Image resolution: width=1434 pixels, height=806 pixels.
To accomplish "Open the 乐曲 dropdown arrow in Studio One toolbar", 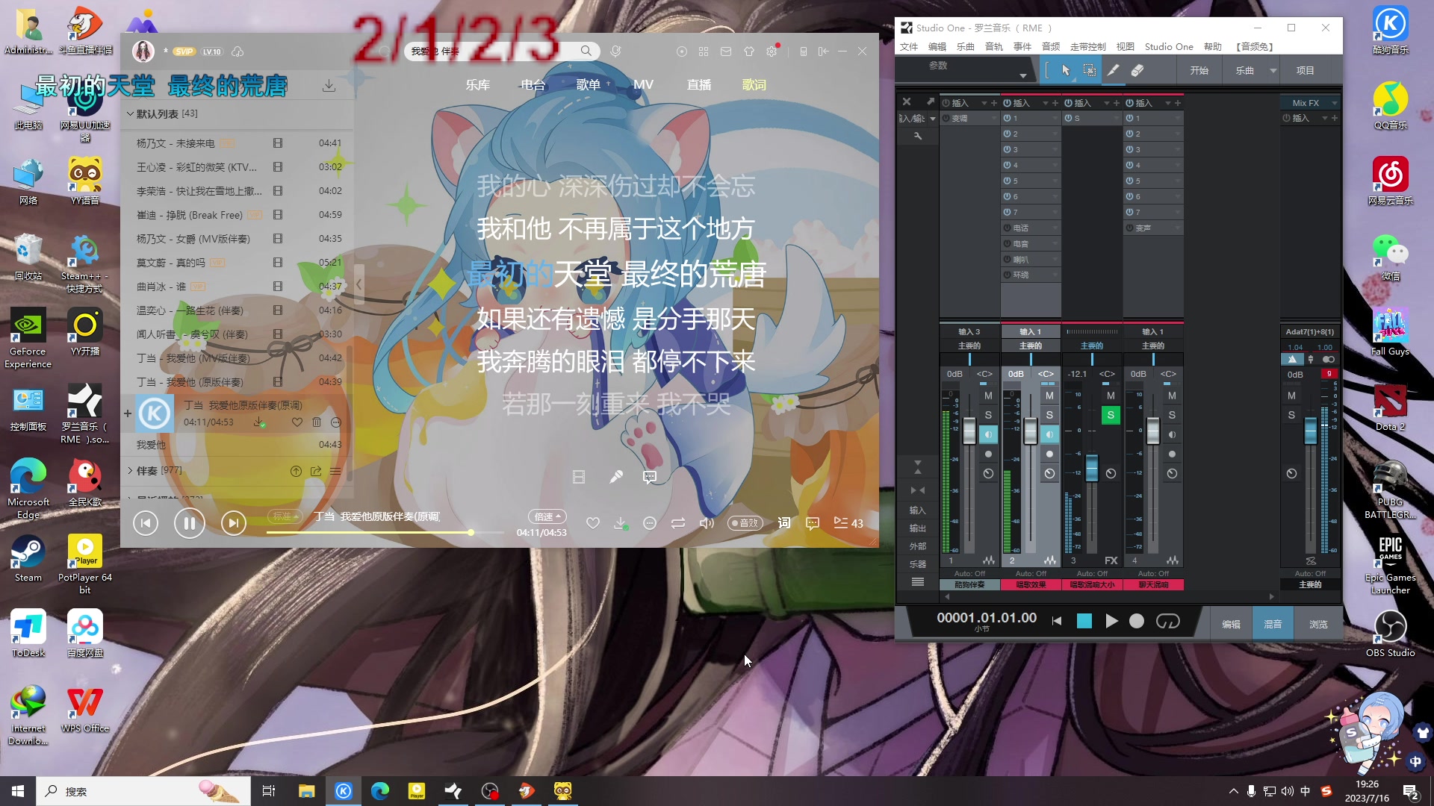I will tap(1273, 70).
